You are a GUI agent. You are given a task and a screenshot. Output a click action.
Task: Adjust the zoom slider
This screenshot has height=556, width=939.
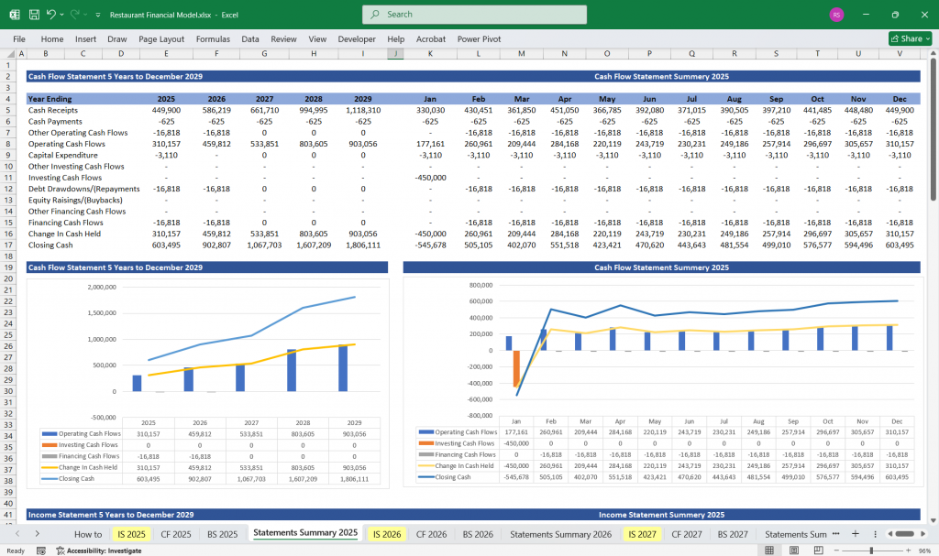(871, 550)
